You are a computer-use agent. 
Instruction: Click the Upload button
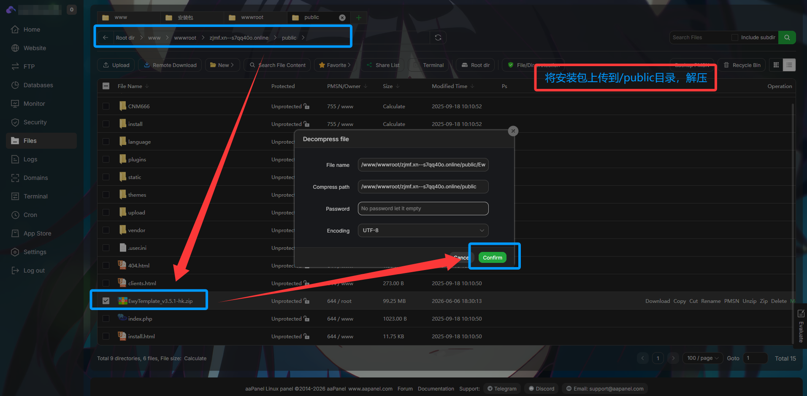[x=116, y=65]
